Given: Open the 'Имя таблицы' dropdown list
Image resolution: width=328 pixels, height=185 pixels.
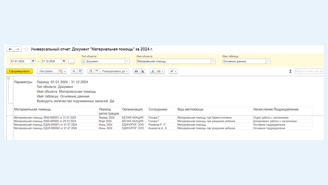Looking at the screenshot, I should [268, 61].
